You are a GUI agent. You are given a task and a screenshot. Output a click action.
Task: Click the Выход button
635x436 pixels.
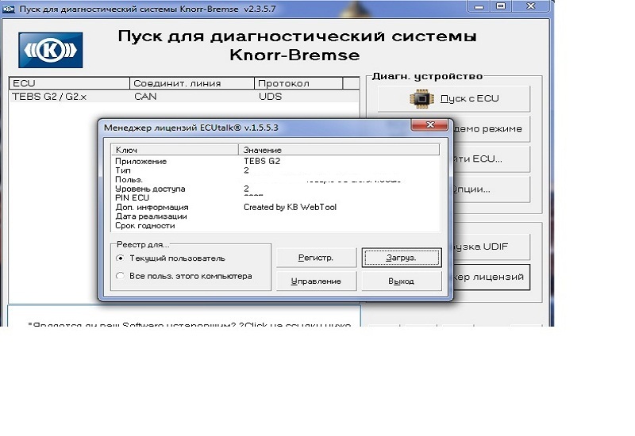click(x=402, y=281)
